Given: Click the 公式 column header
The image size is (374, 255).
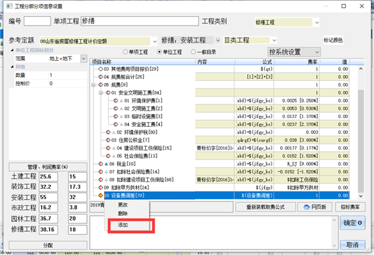Looking at the screenshot, I should (255, 62).
